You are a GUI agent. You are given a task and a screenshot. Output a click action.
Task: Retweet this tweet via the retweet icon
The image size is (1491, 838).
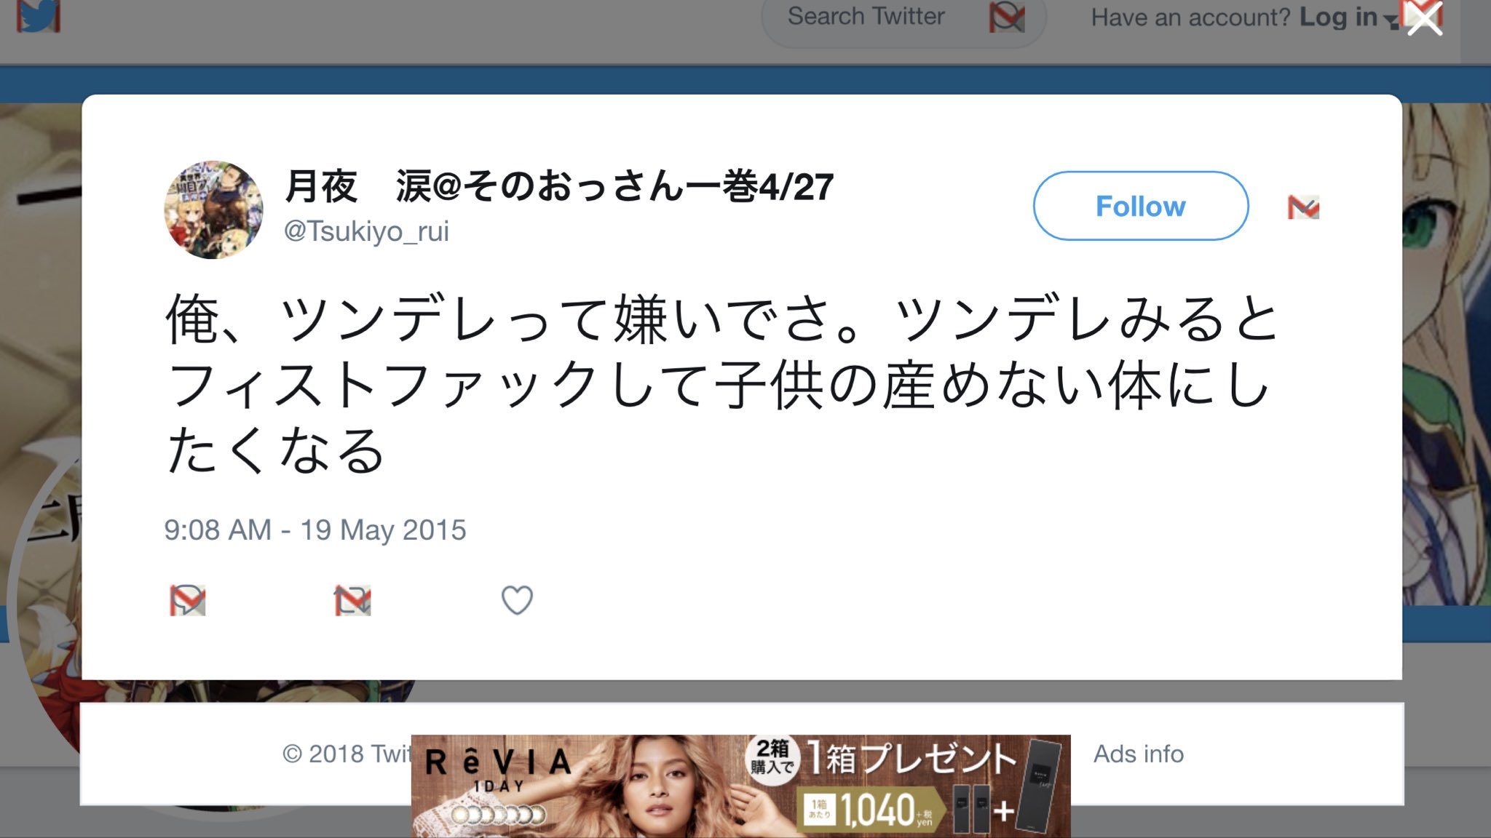click(x=352, y=600)
